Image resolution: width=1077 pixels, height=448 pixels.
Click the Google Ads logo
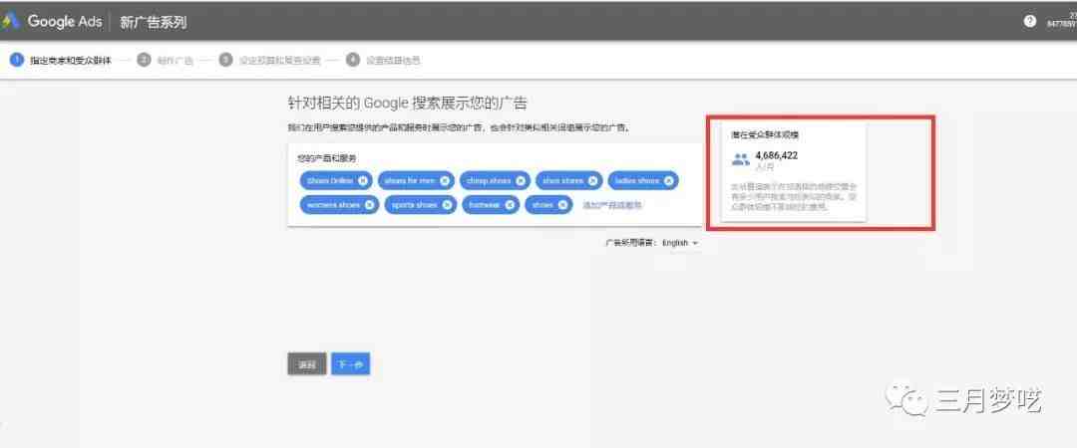pyautogui.click(x=52, y=21)
